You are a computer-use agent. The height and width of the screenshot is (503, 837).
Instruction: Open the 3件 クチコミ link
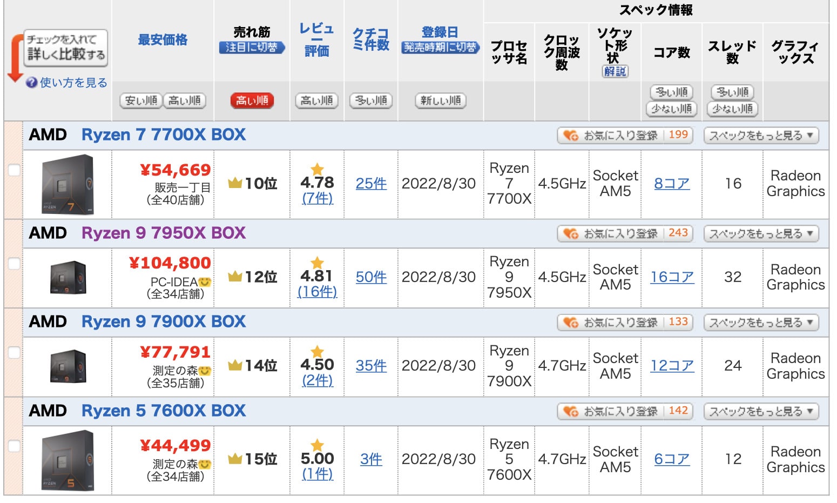[371, 459]
